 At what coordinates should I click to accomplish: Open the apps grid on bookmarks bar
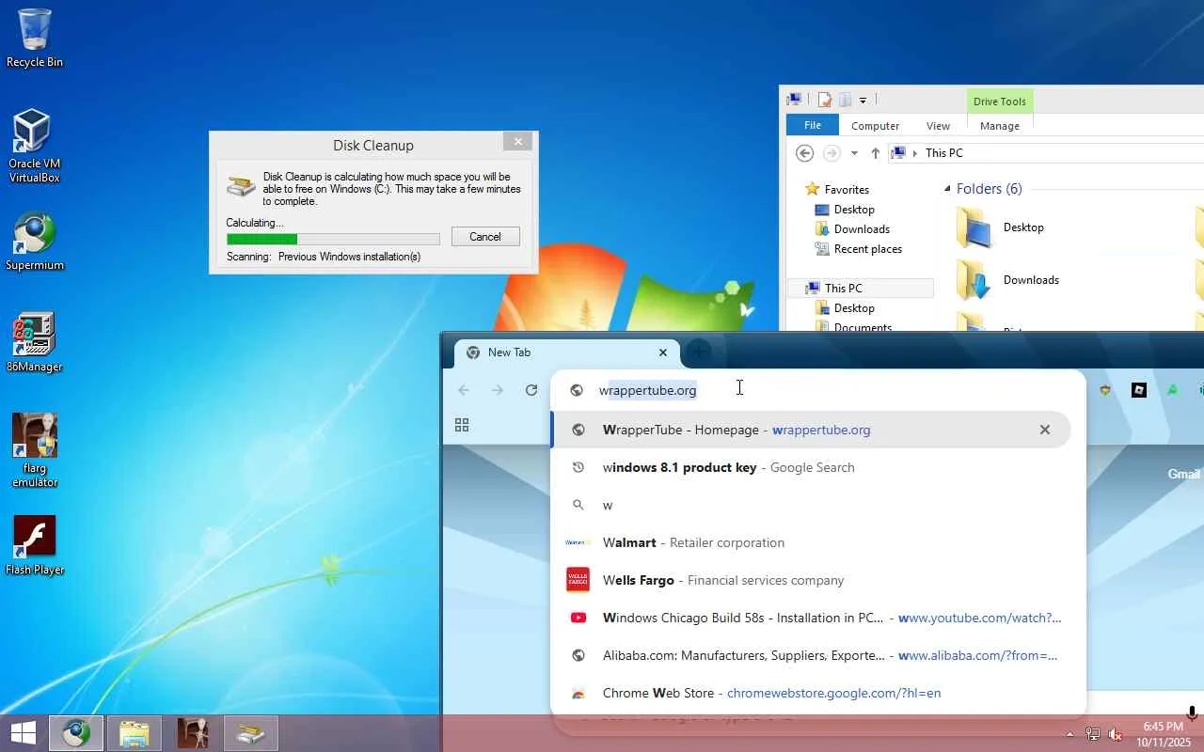[x=462, y=426]
